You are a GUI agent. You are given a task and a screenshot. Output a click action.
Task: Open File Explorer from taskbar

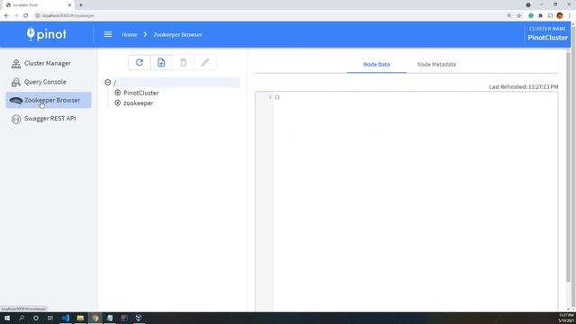coord(80,318)
